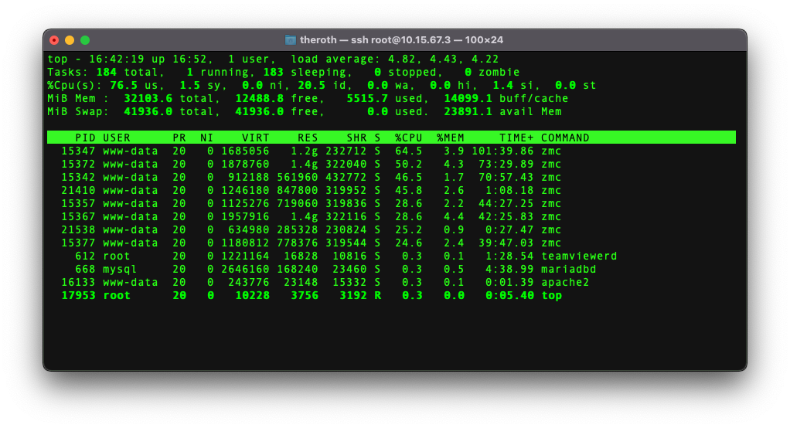This screenshot has width=790, height=428.
Task: Click the PID column header
Action: (x=85, y=138)
